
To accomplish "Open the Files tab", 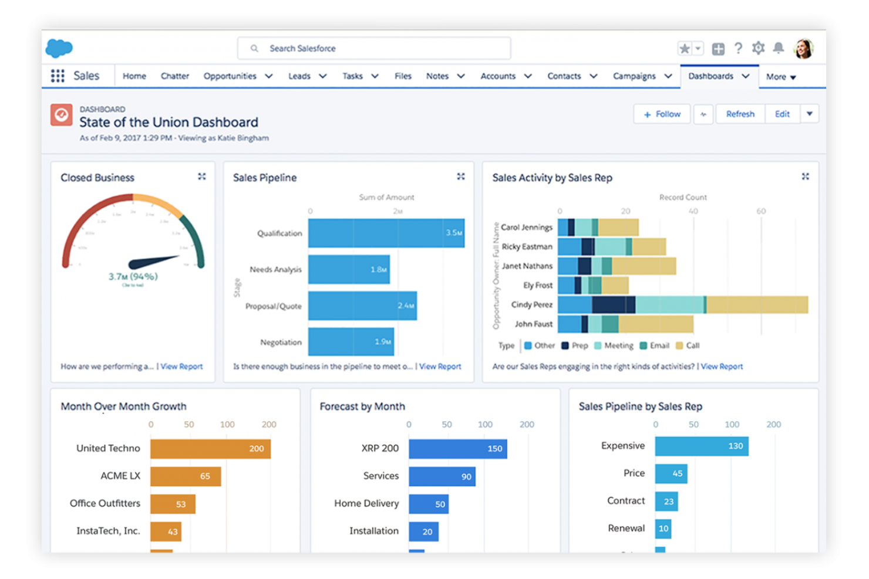I will (403, 76).
